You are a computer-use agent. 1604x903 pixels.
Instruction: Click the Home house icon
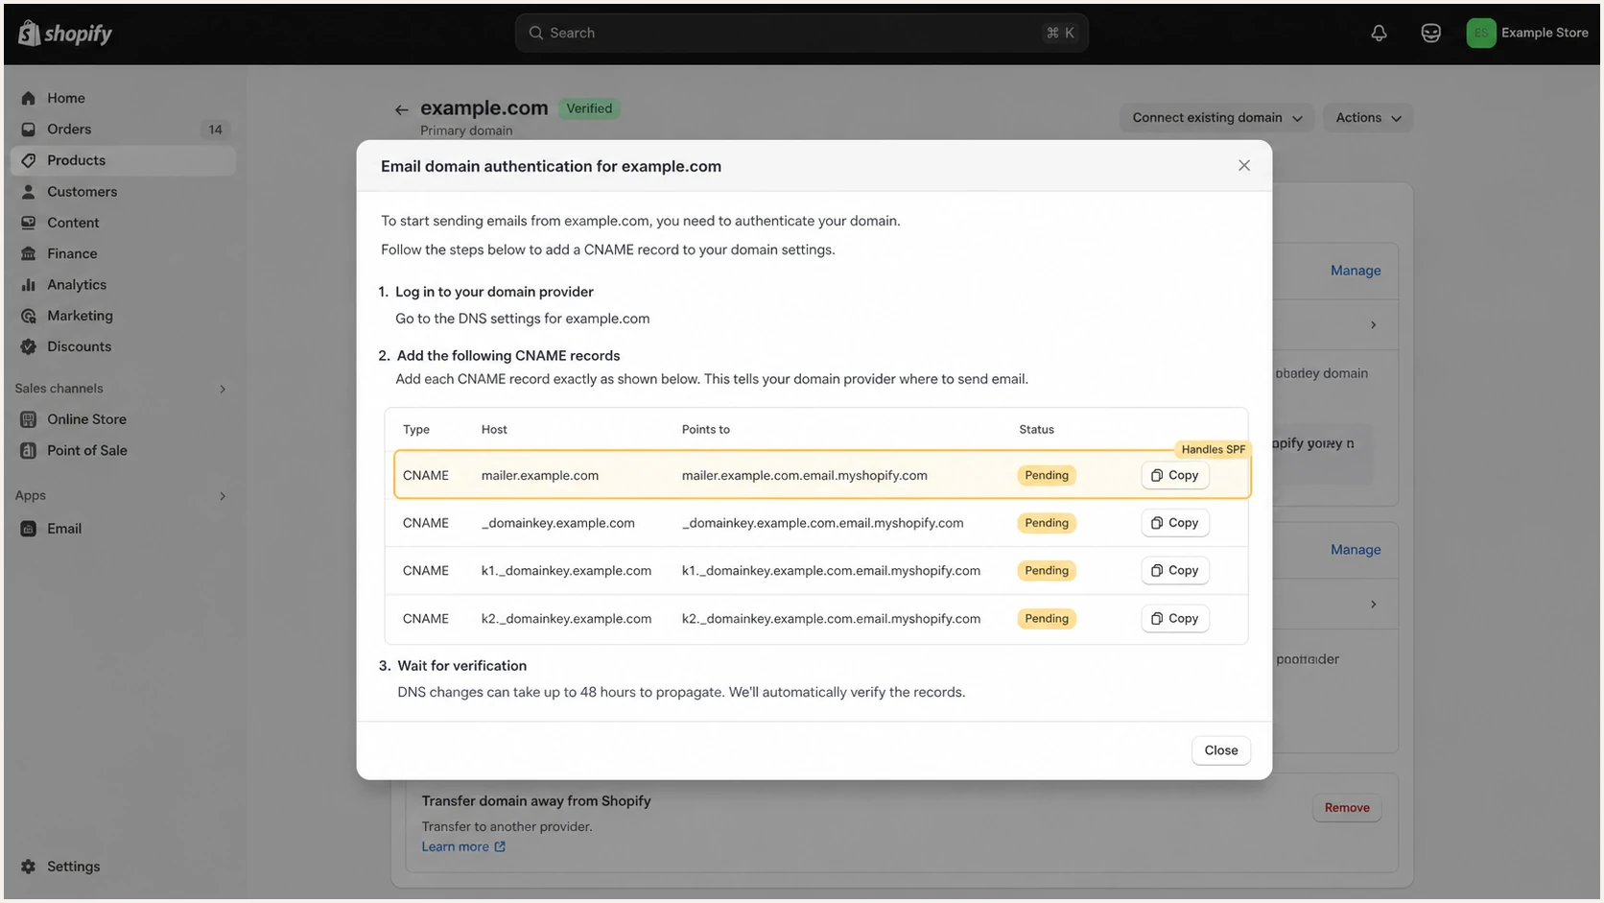click(29, 98)
